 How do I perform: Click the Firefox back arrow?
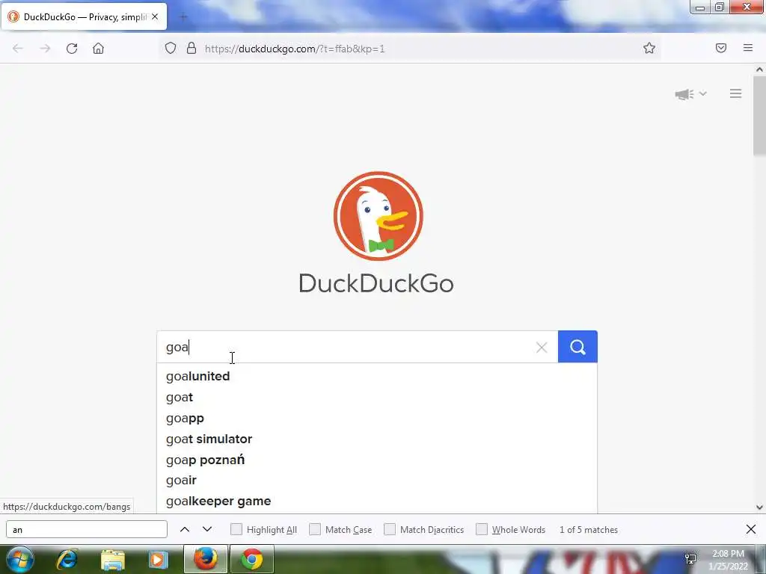pyautogui.click(x=18, y=49)
